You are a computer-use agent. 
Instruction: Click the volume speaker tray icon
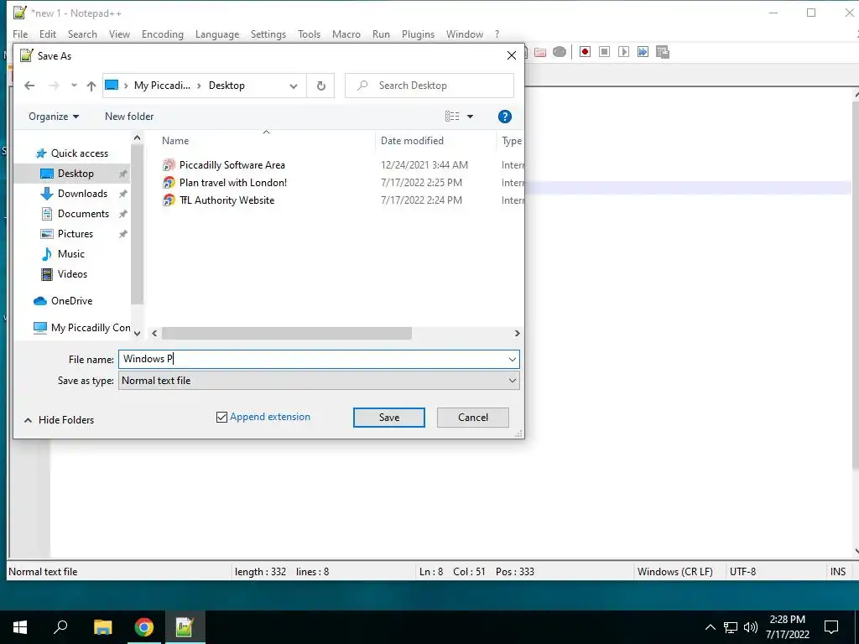tap(751, 627)
